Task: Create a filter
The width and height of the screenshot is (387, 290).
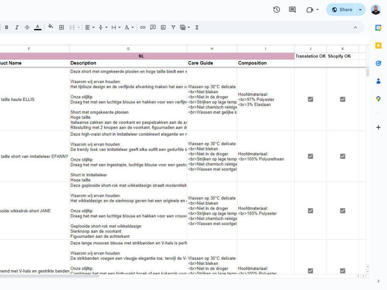Action: point(173,27)
